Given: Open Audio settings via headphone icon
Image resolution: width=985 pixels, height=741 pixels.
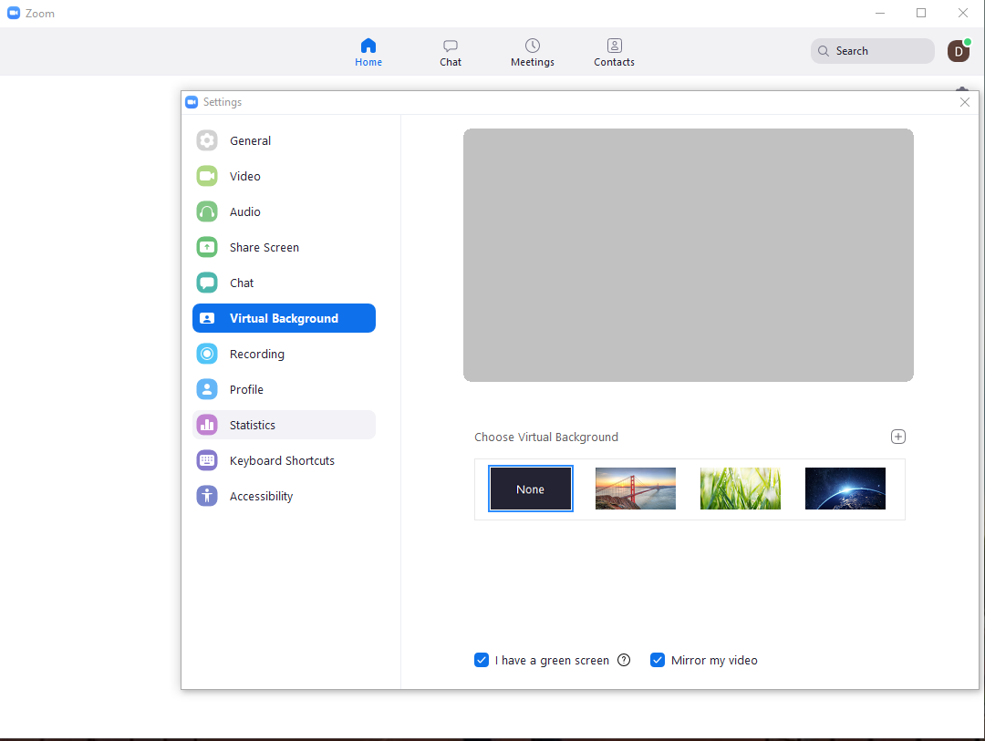Looking at the screenshot, I should [x=207, y=211].
